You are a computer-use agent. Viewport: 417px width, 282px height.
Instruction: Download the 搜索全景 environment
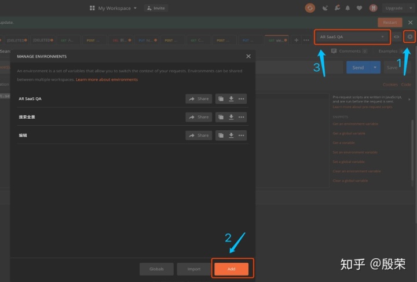point(231,117)
